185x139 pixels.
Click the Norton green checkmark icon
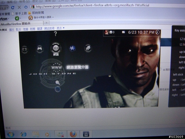tap(17, 18)
